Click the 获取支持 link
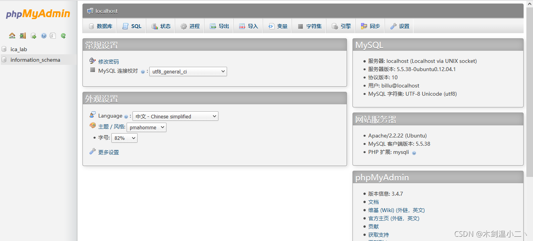 click(379, 235)
